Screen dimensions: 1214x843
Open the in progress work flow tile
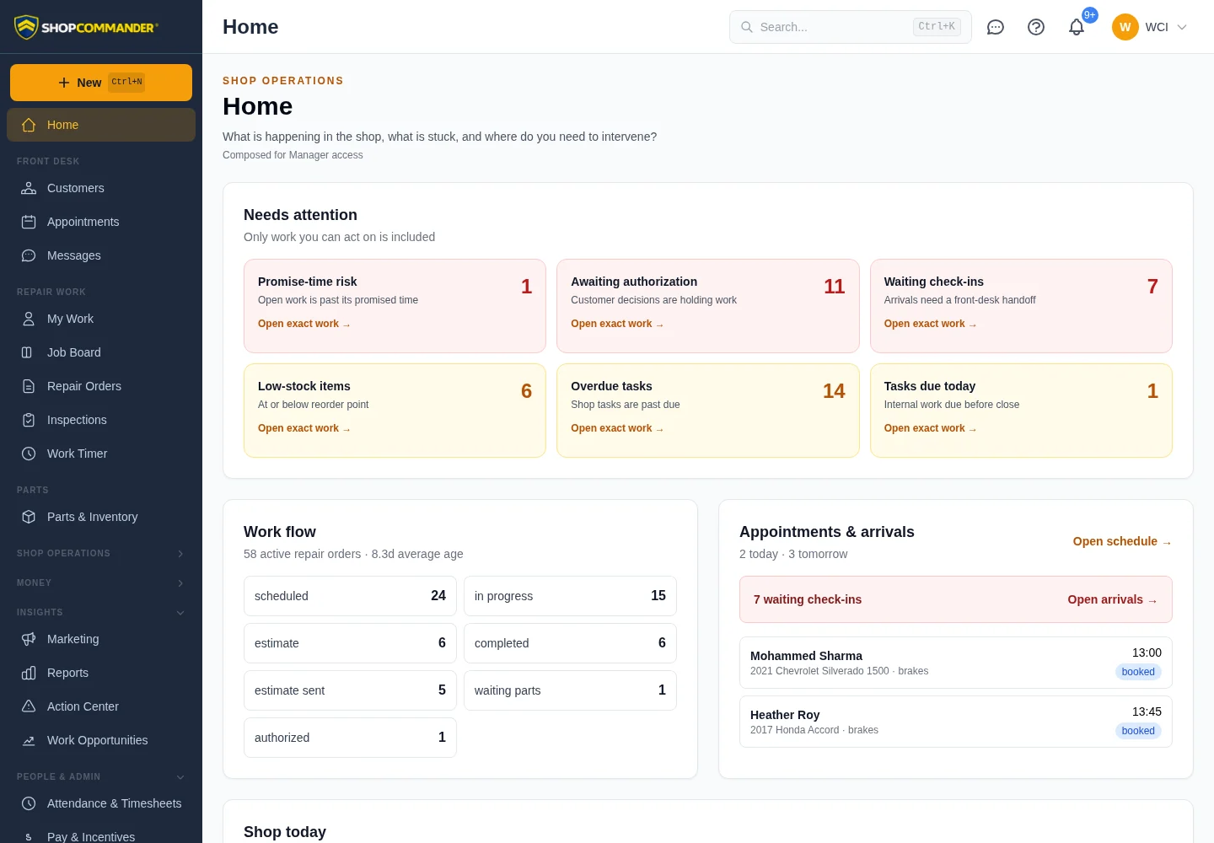click(x=570, y=596)
